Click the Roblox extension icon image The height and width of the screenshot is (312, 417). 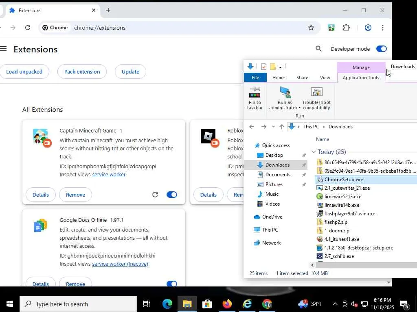(208, 136)
